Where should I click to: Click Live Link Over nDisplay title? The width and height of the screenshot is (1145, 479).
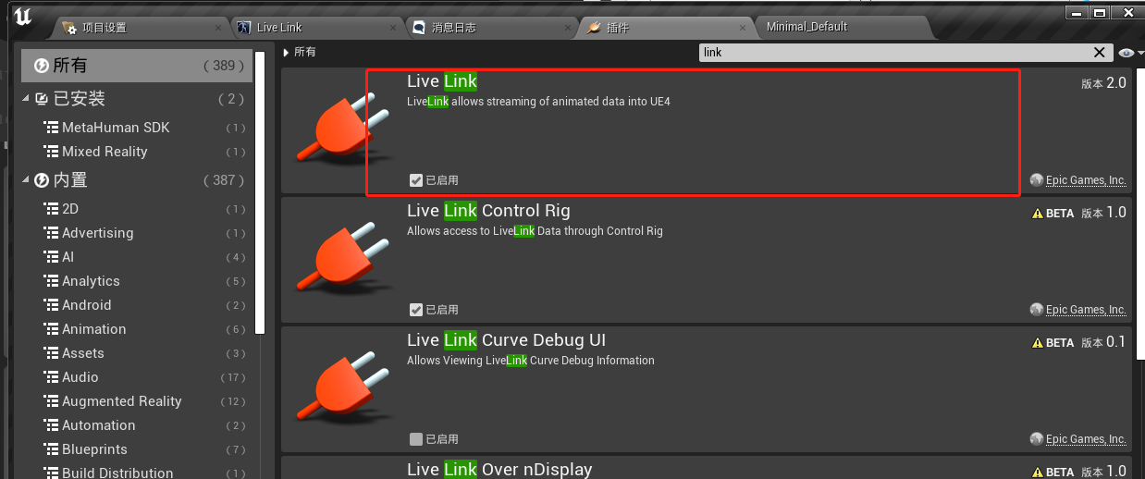pyautogui.click(x=499, y=470)
